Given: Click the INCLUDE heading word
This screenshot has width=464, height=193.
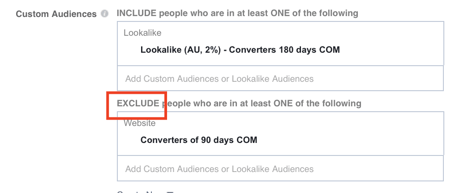Looking at the screenshot, I should click(x=137, y=13).
